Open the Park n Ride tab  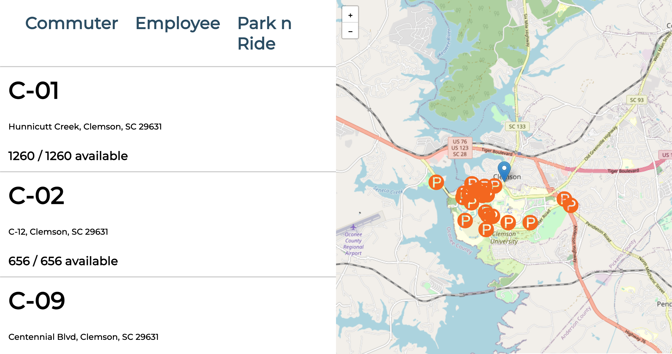click(x=264, y=33)
